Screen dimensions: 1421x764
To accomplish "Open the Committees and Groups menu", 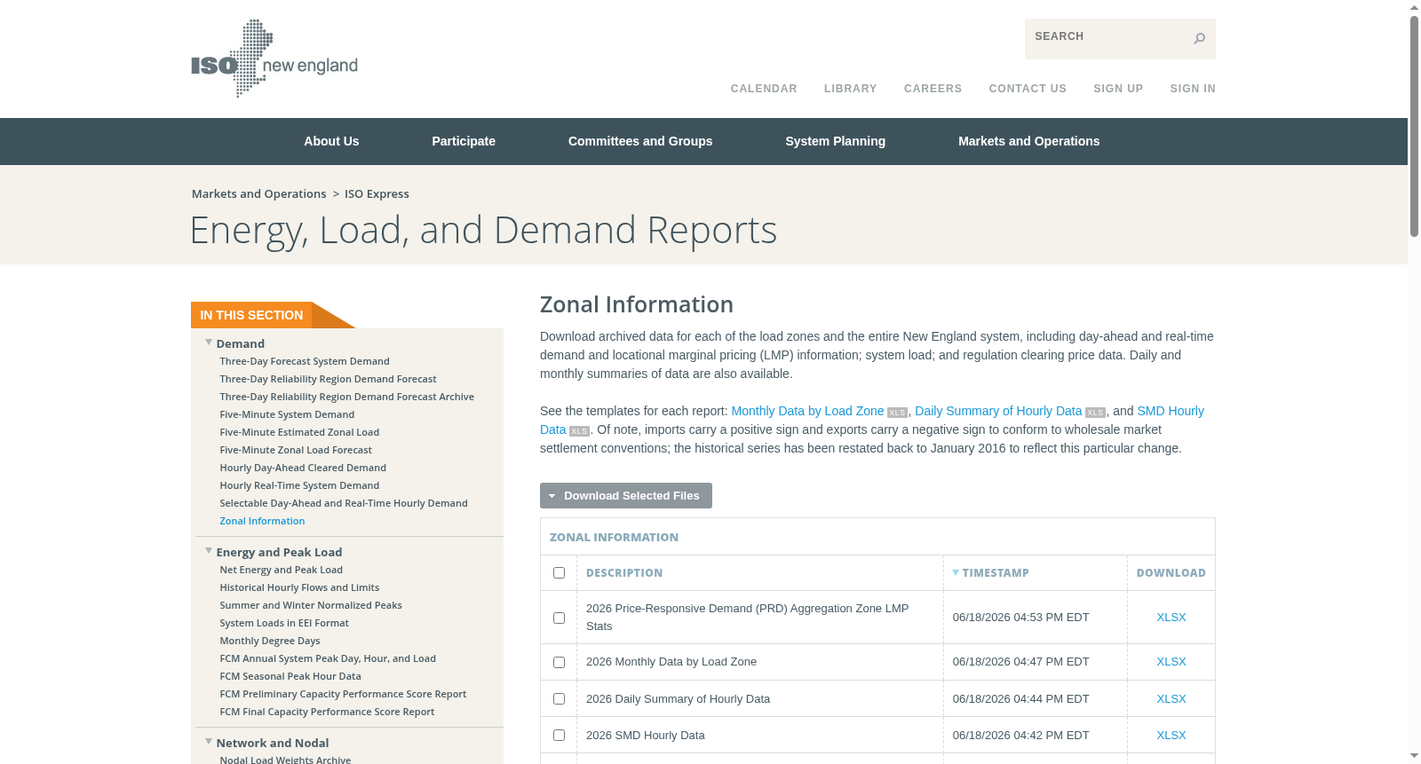I will pos(640,141).
